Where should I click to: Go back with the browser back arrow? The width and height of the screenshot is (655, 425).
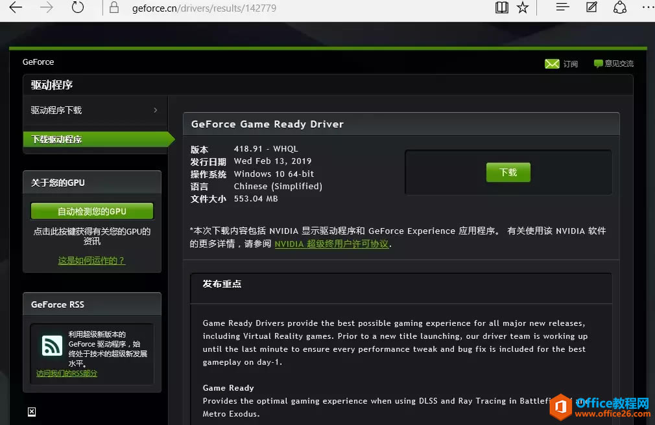(x=16, y=8)
